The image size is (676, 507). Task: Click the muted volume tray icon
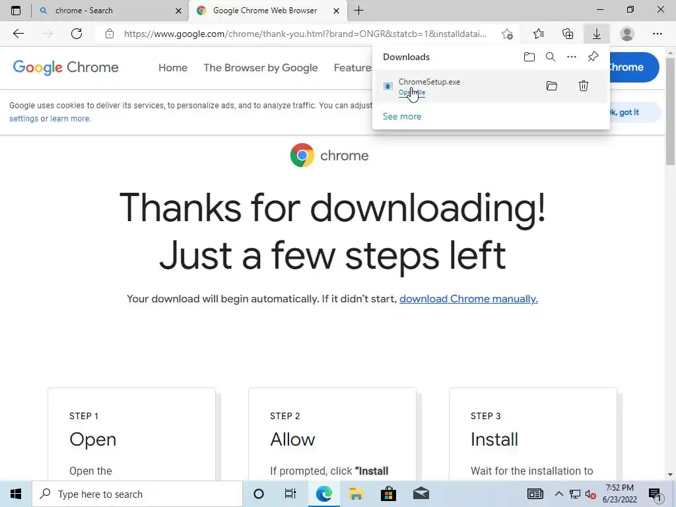[591, 494]
